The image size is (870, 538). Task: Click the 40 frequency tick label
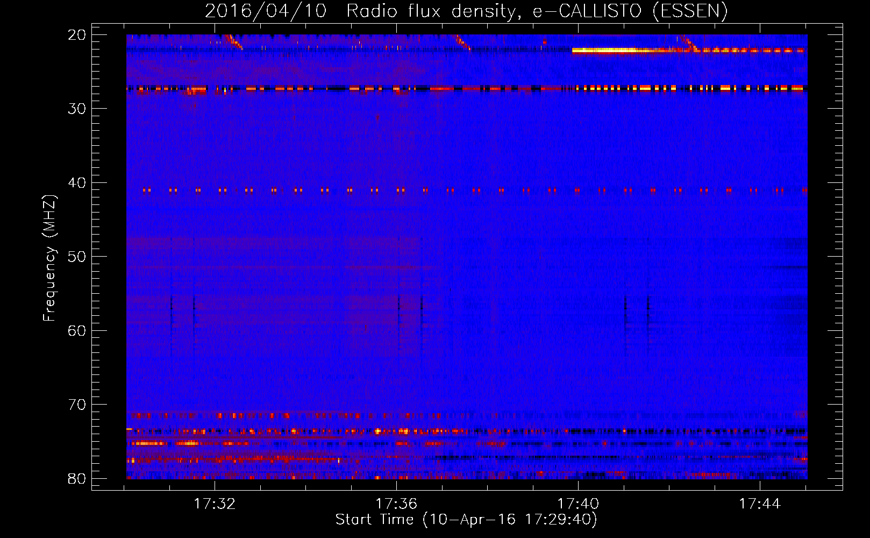[77, 183]
